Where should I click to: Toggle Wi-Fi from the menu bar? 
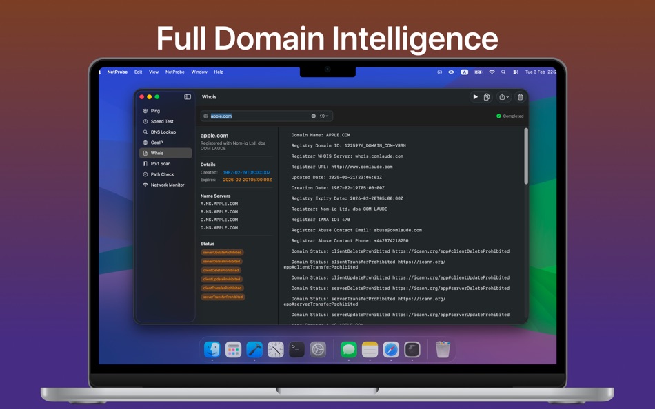492,72
